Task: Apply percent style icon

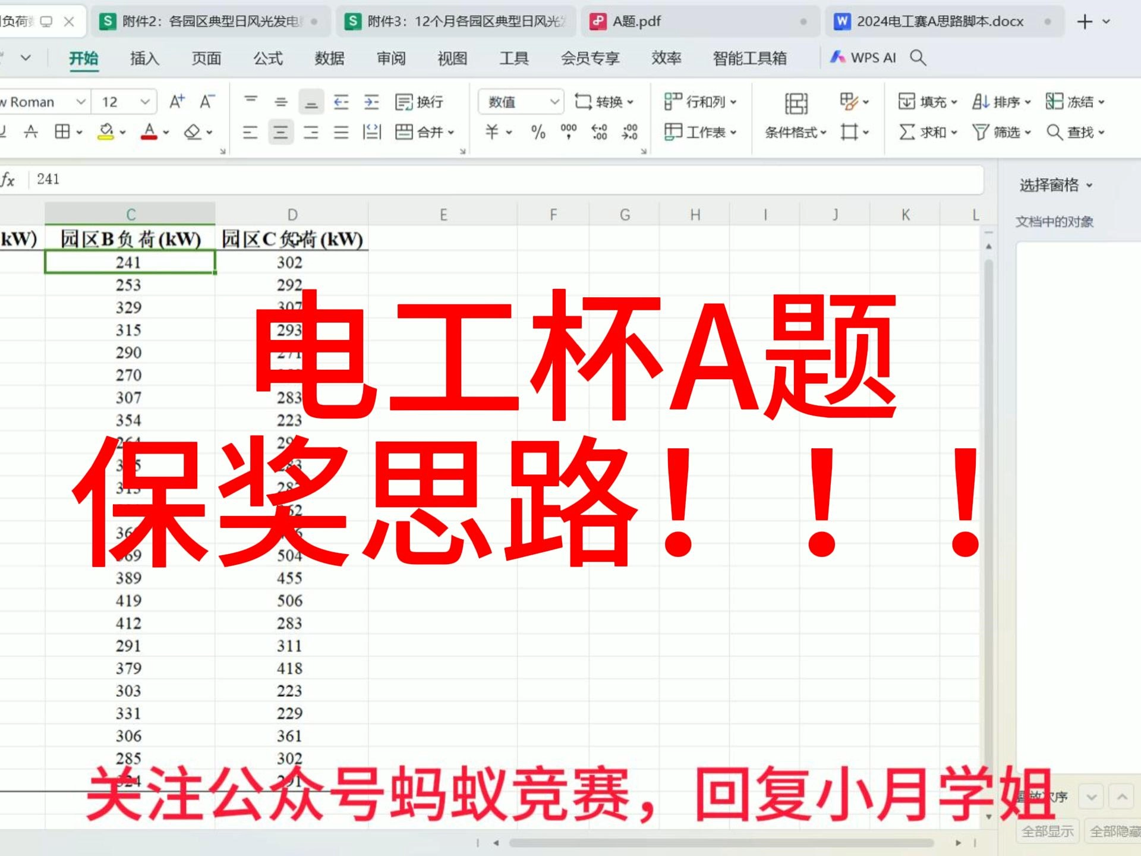Action: (x=538, y=131)
